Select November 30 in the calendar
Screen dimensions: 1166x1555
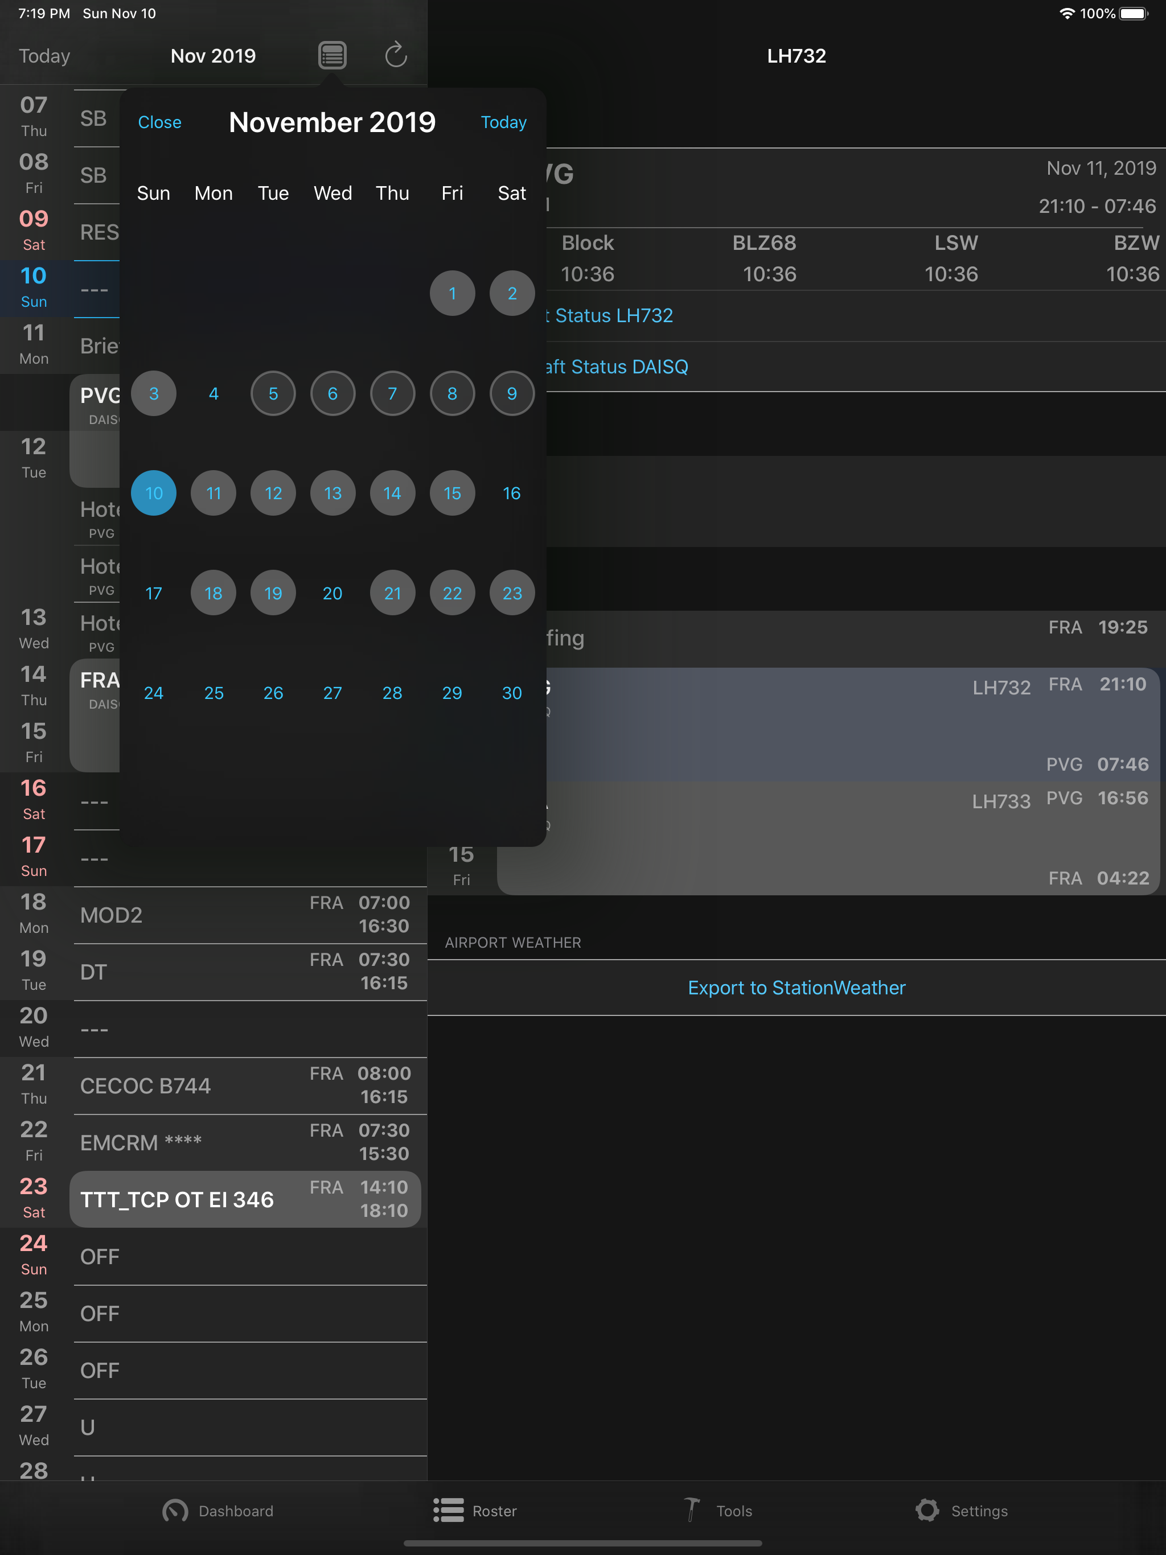click(x=512, y=693)
